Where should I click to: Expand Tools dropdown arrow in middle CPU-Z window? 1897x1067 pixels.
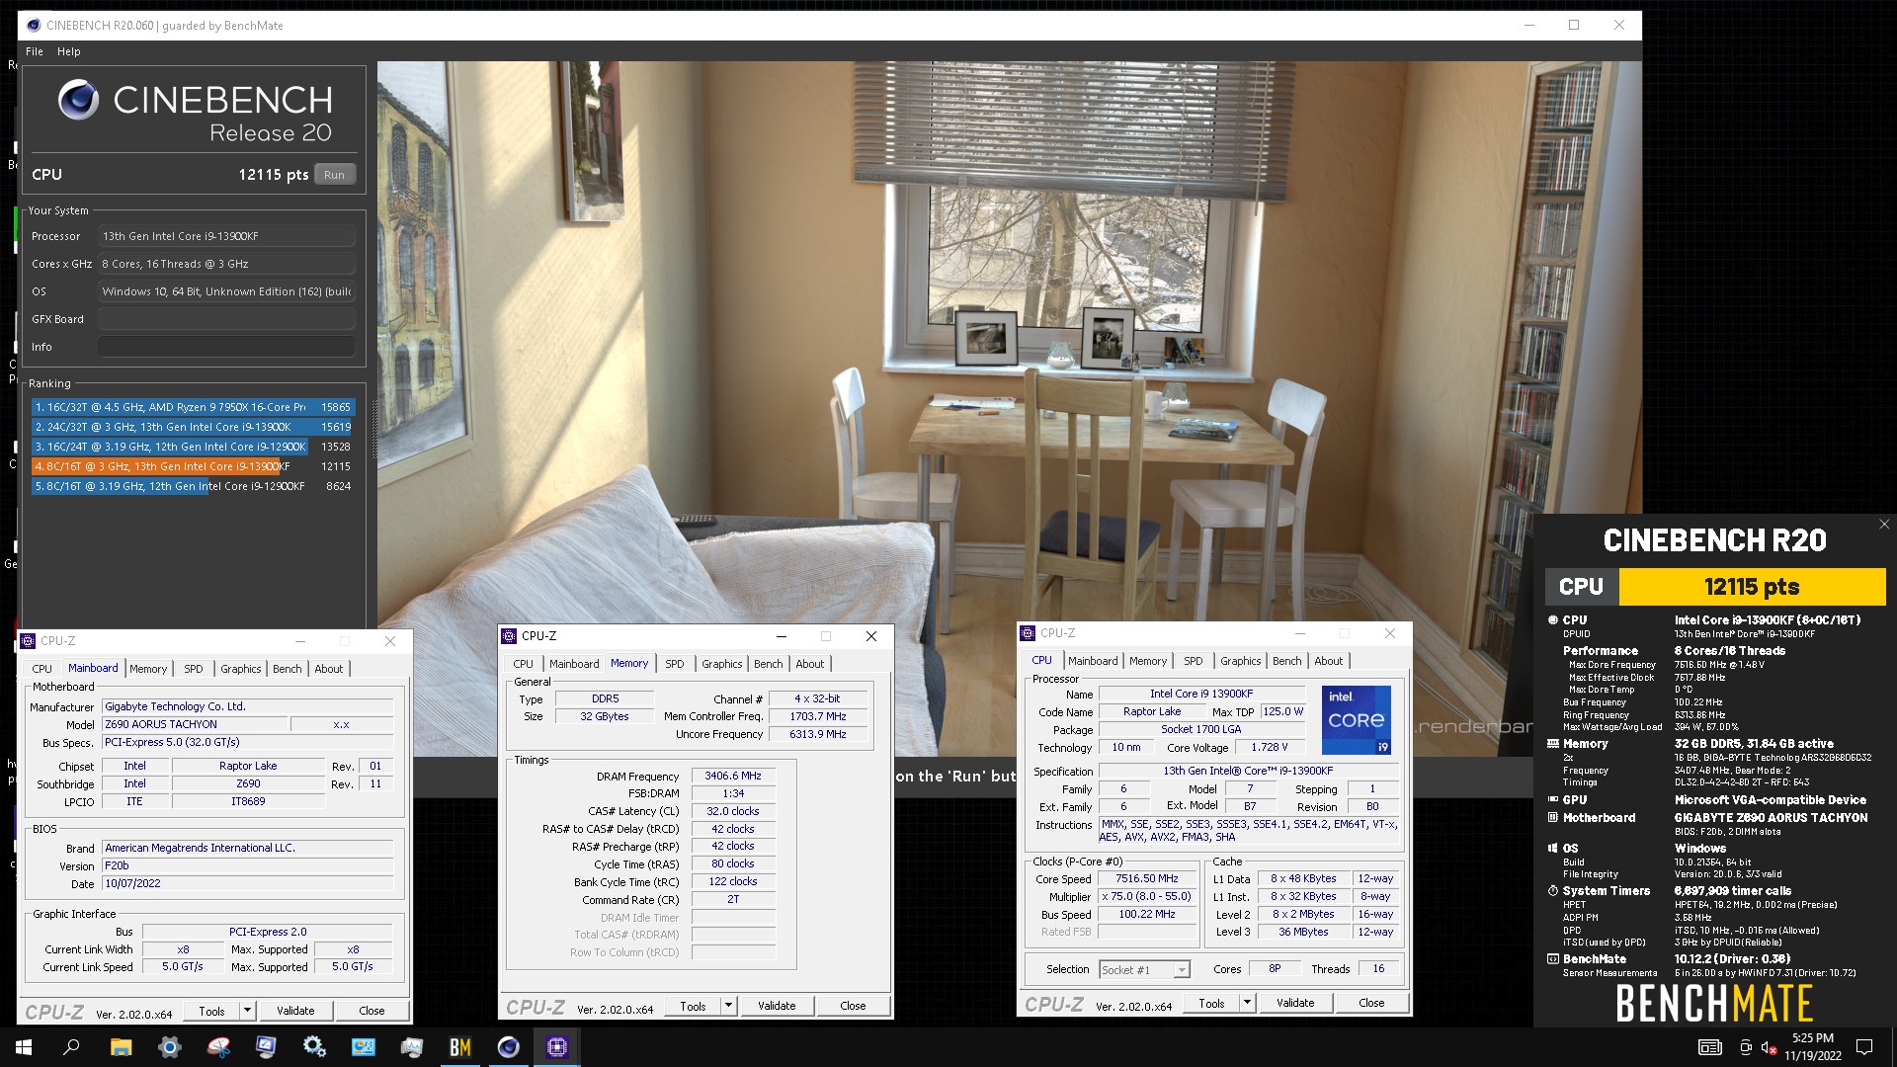click(x=728, y=1006)
